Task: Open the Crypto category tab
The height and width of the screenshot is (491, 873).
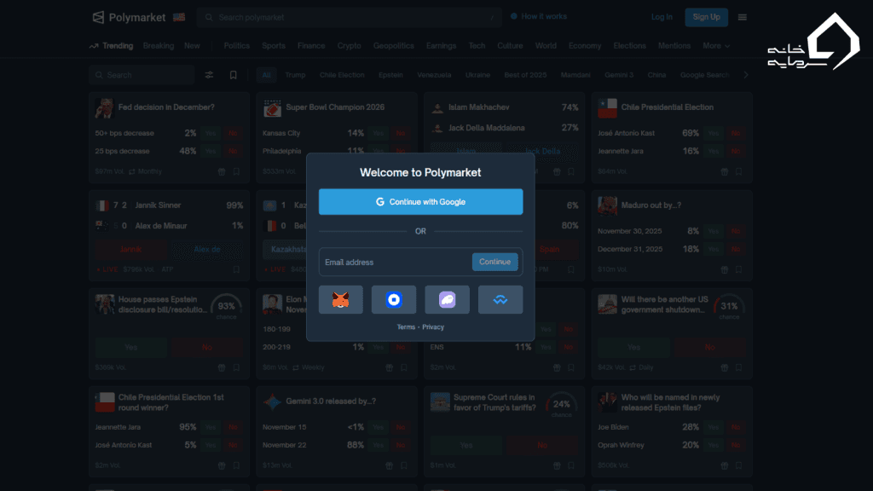Action: pyautogui.click(x=349, y=46)
